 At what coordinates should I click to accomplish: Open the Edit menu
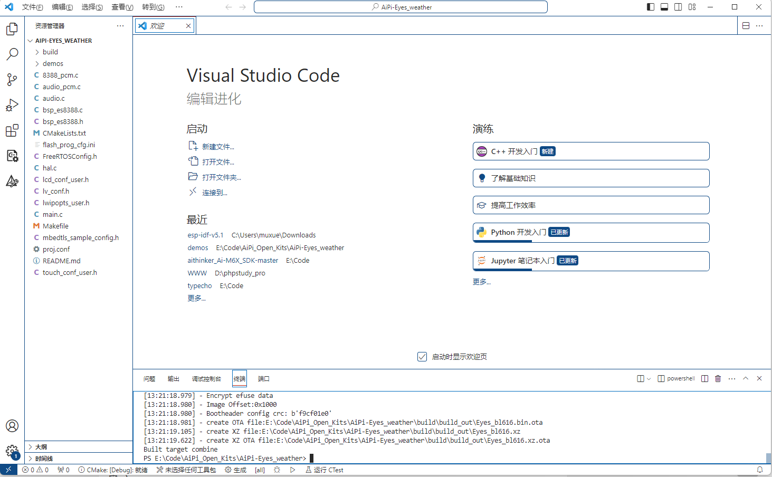[62, 7]
